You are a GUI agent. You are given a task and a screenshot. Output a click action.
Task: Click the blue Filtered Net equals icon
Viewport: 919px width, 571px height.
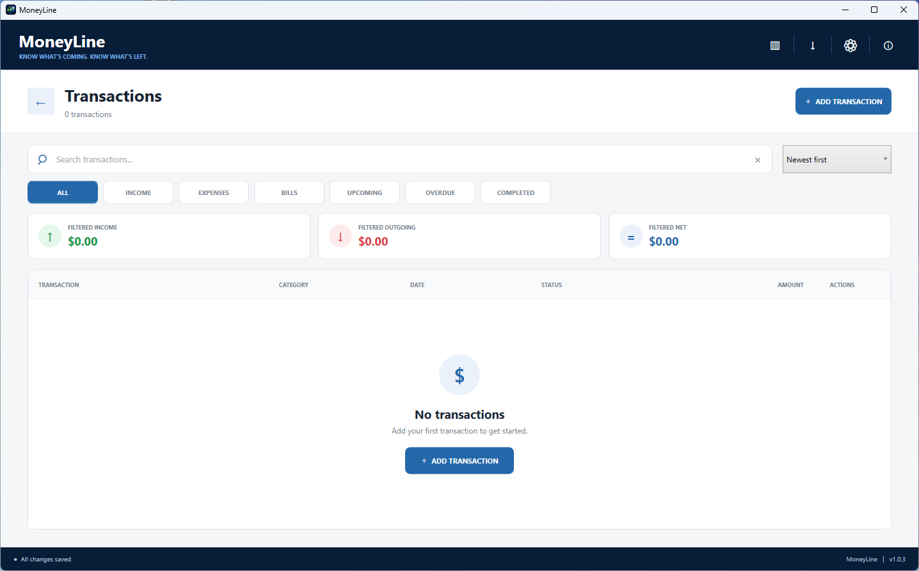[x=631, y=236]
